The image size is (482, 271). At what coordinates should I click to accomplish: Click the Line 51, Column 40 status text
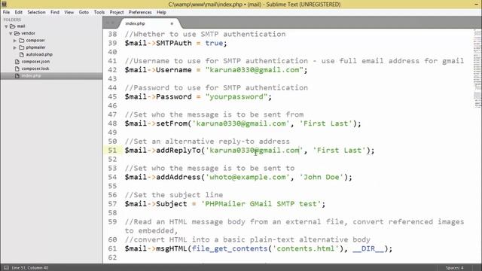pos(30,268)
